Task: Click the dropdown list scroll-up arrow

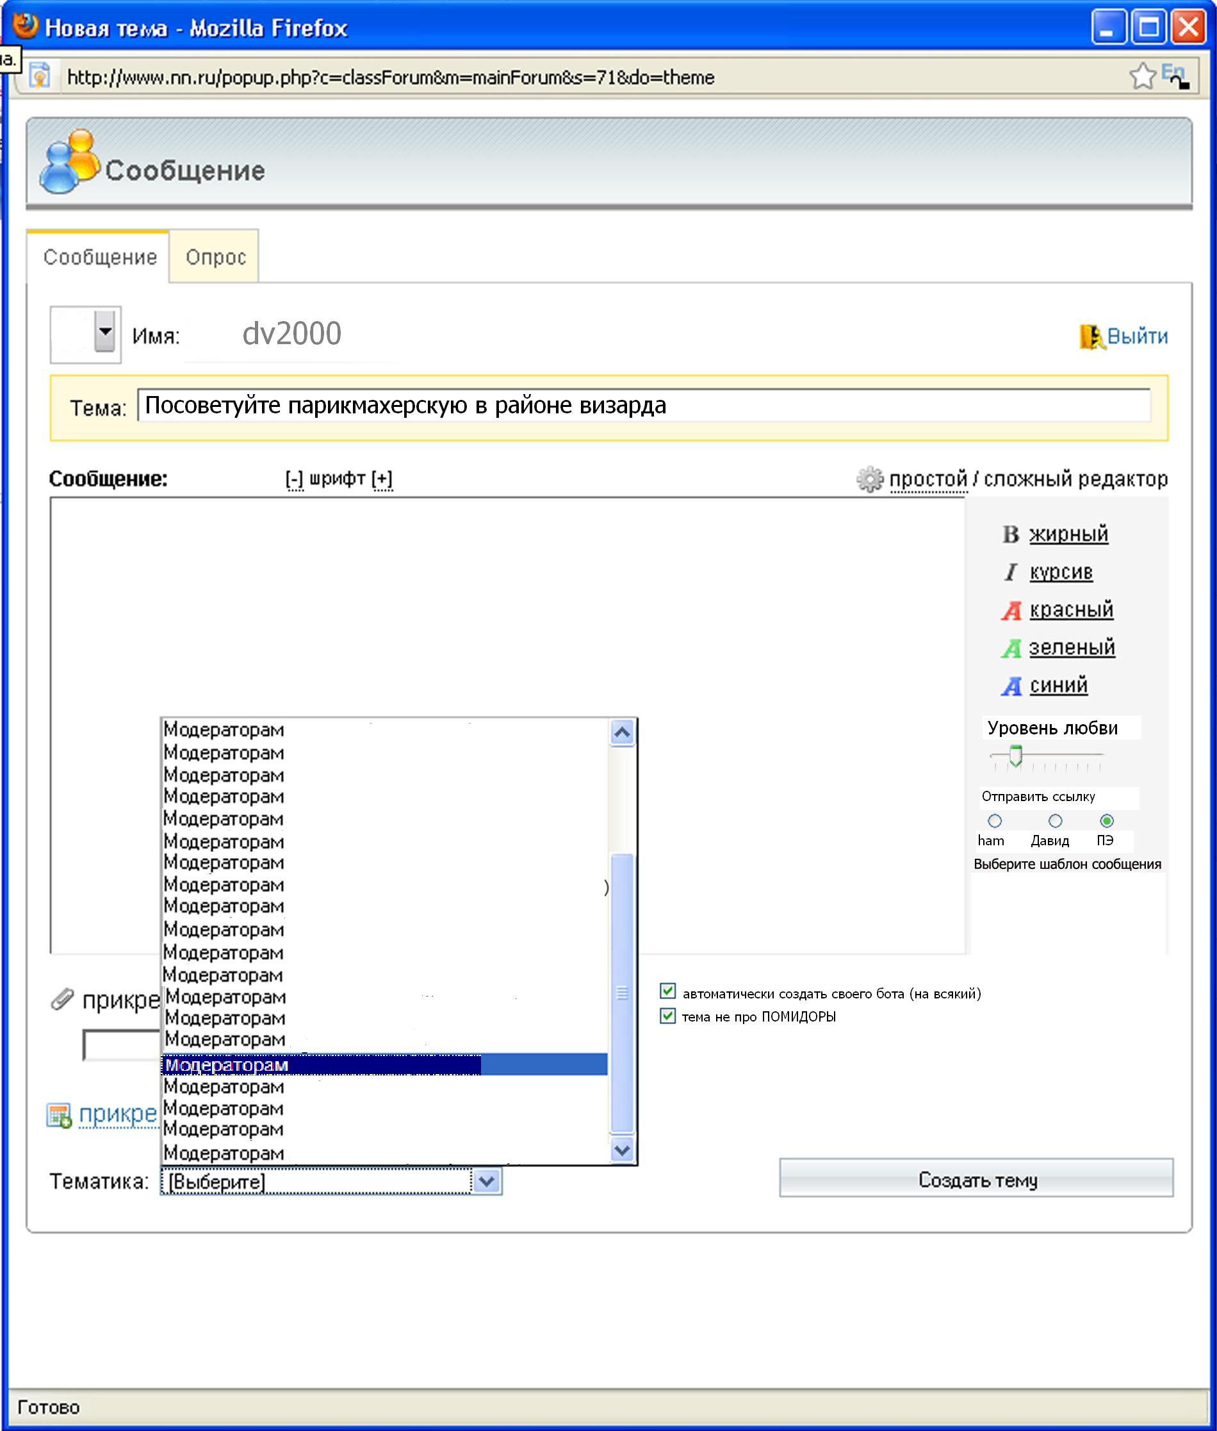Action: coord(623,732)
